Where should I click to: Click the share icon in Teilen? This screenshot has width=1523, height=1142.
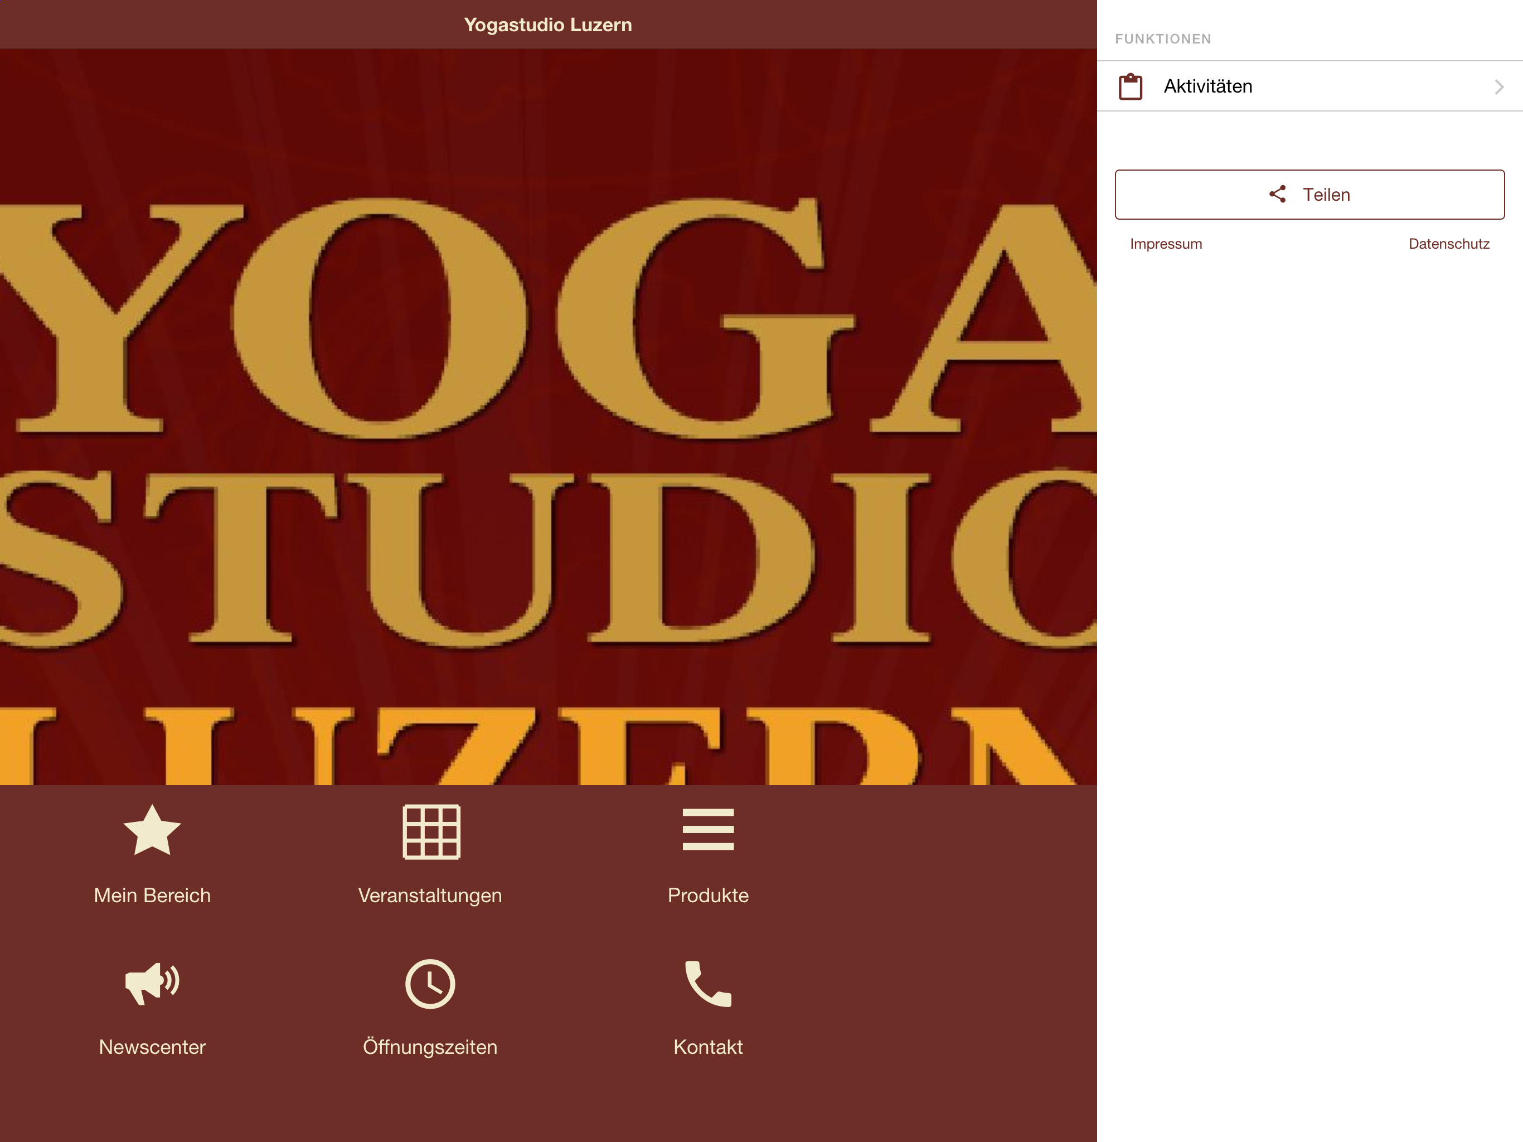coord(1277,194)
